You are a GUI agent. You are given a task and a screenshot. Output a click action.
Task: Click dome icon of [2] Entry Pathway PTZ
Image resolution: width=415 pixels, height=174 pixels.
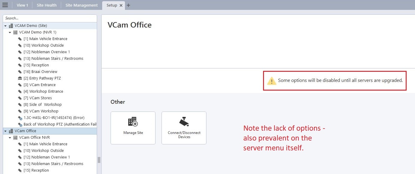[20, 78]
